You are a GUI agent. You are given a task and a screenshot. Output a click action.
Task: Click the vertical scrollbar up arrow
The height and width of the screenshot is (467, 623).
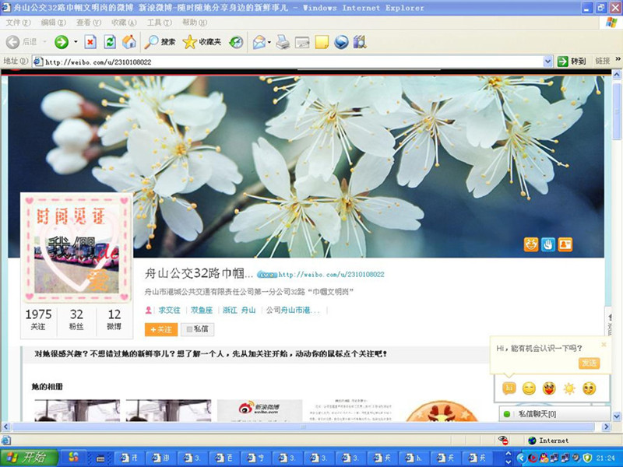[617, 74]
